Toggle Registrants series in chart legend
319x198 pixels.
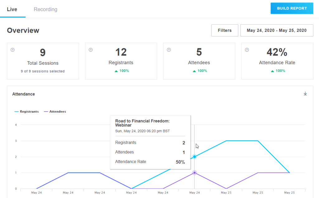click(27, 111)
